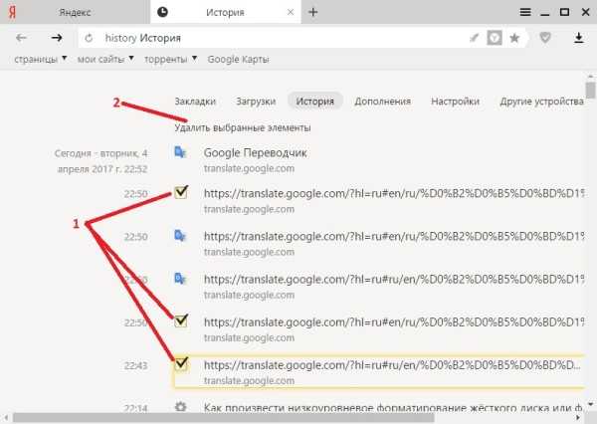The height and width of the screenshot is (424, 597).
Task: Switch to the Настройки tab
Action: tap(455, 102)
